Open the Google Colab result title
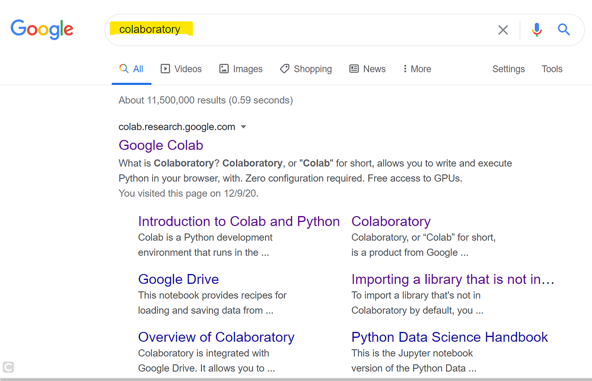This screenshot has height=381, width=592. pyautogui.click(x=161, y=145)
